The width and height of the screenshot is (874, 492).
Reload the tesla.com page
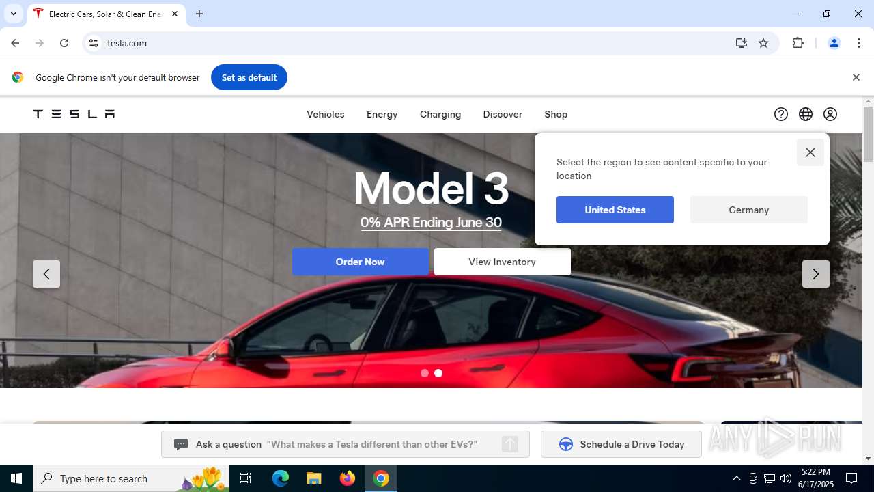[64, 43]
